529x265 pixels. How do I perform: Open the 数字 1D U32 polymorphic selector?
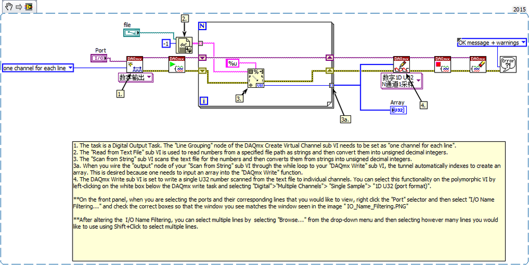tap(401, 82)
